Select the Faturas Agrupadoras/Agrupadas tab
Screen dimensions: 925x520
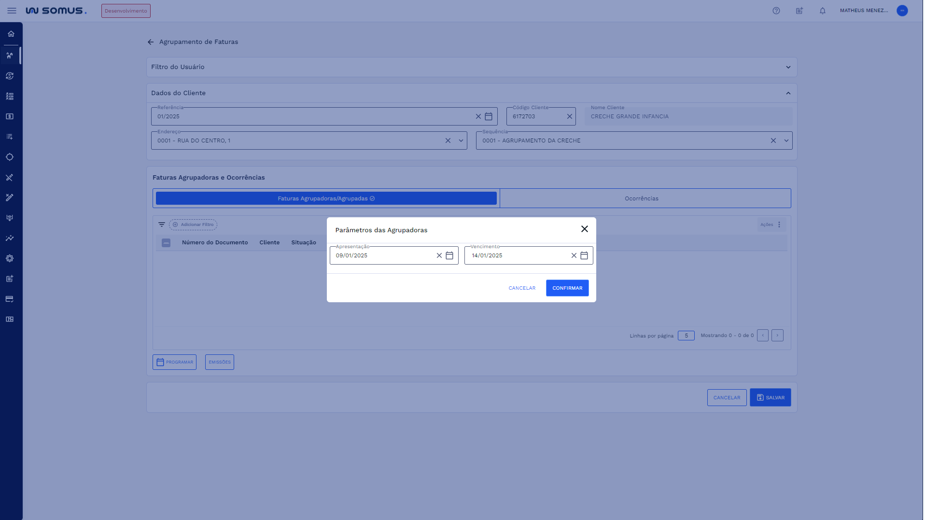[x=326, y=198]
